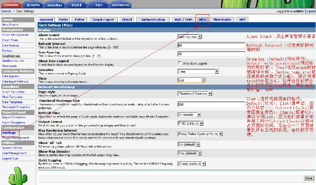Click the Console breadcrumb link
The width and height of the screenshot is (316, 185).
tap(6, 11)
